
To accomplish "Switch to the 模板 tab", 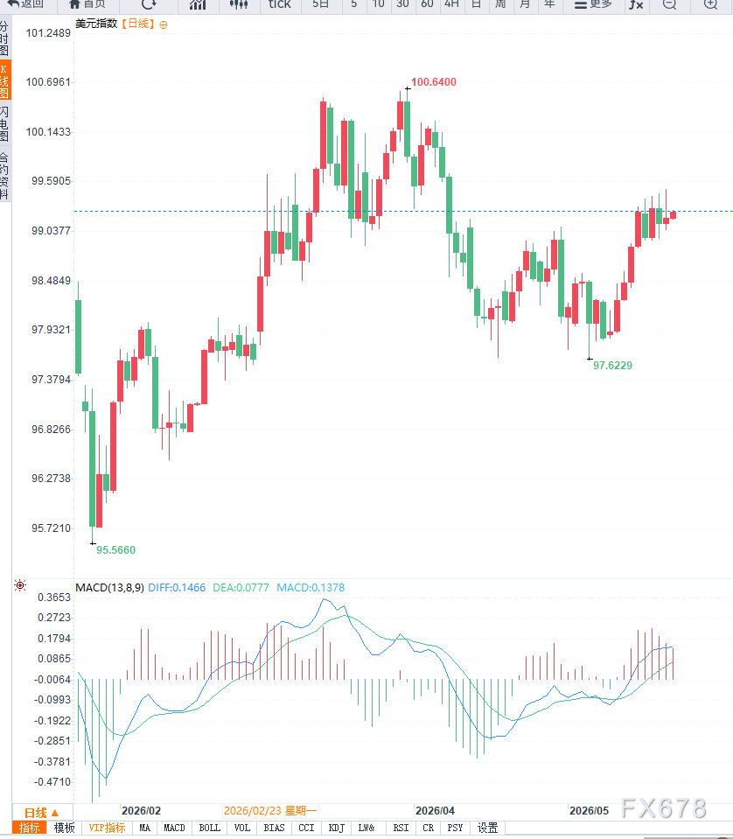I will pos(64,828).
